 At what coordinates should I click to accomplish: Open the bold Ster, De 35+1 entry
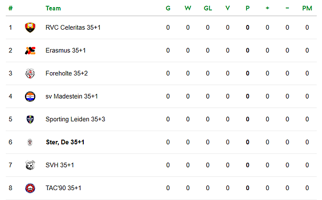(65, 142)
